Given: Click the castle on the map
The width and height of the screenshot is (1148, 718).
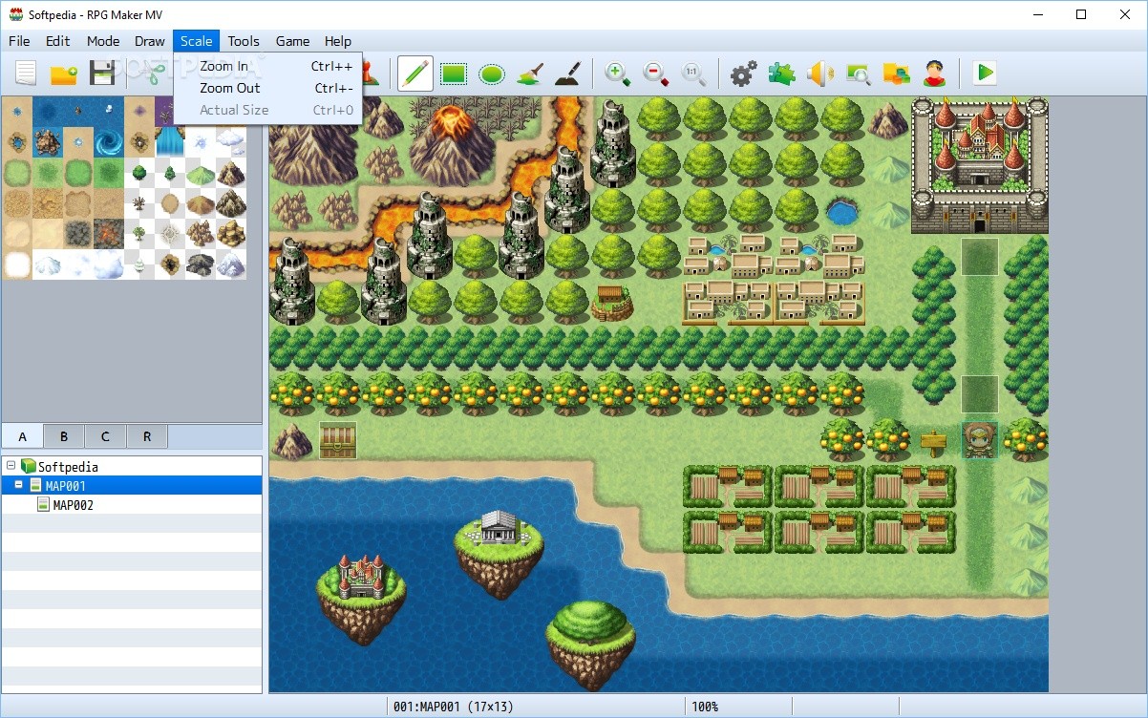Looking at the screenshot, I should 980,165.
